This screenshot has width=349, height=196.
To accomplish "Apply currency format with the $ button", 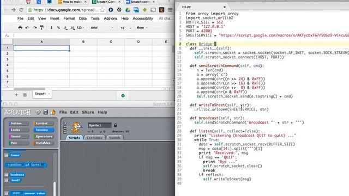I will [x=51, y=28].
